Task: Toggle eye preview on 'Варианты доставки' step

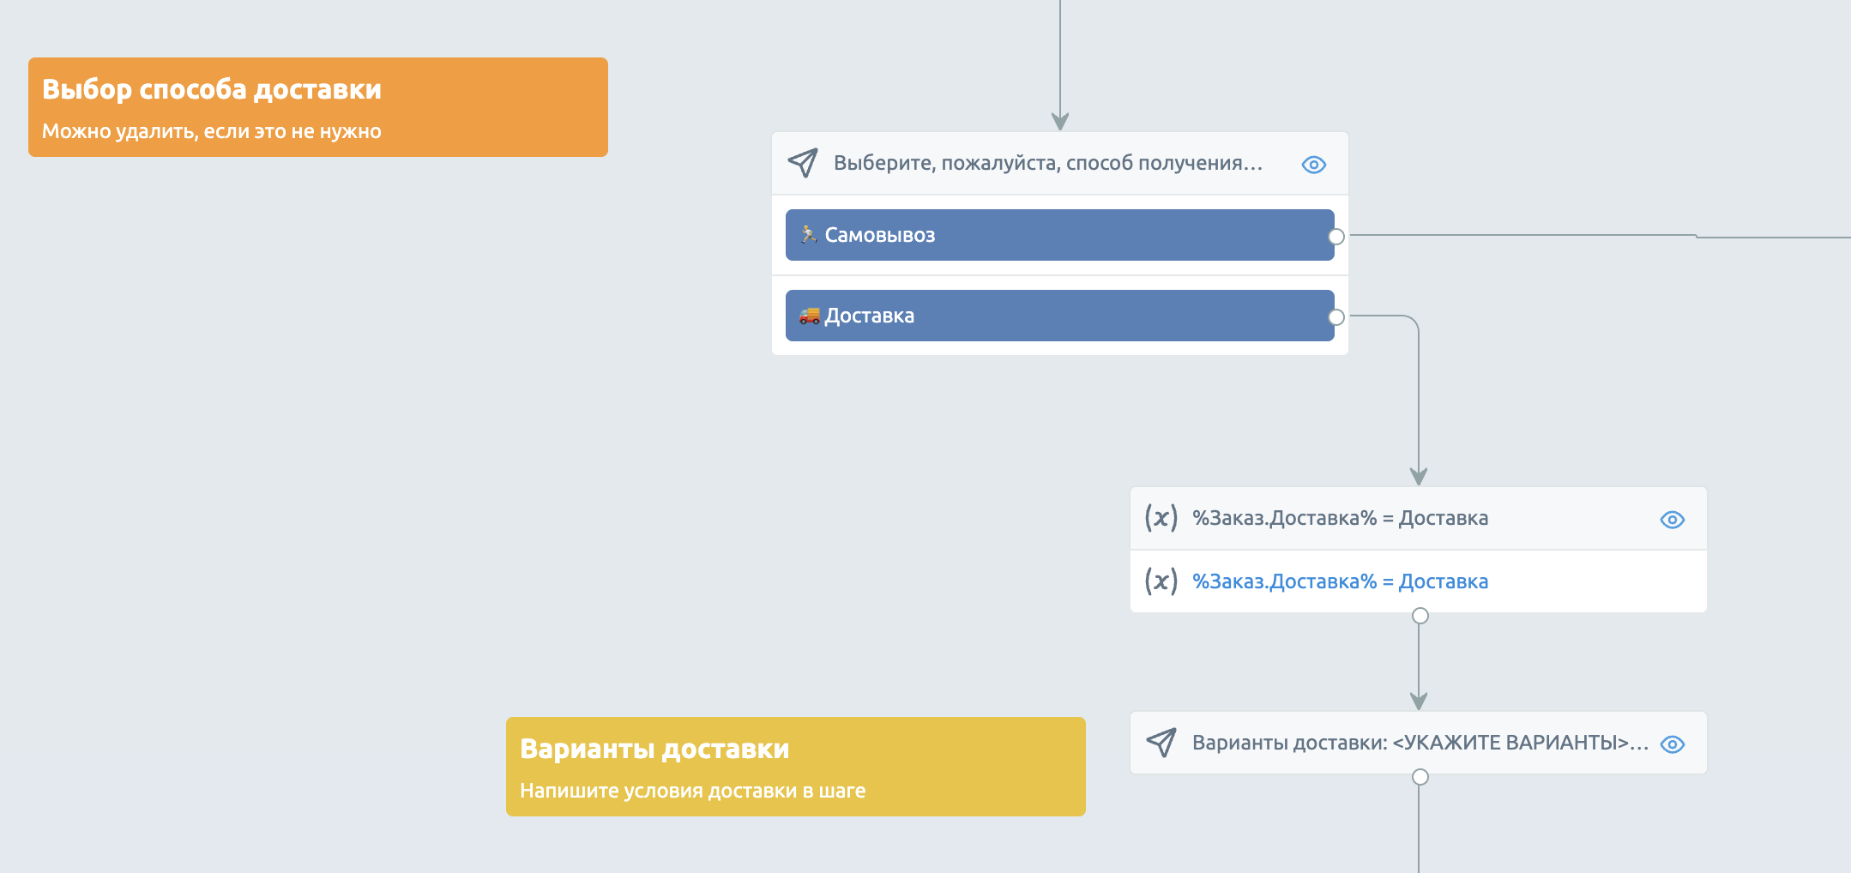Action: pyautogui.click(x=1672, y=744)
